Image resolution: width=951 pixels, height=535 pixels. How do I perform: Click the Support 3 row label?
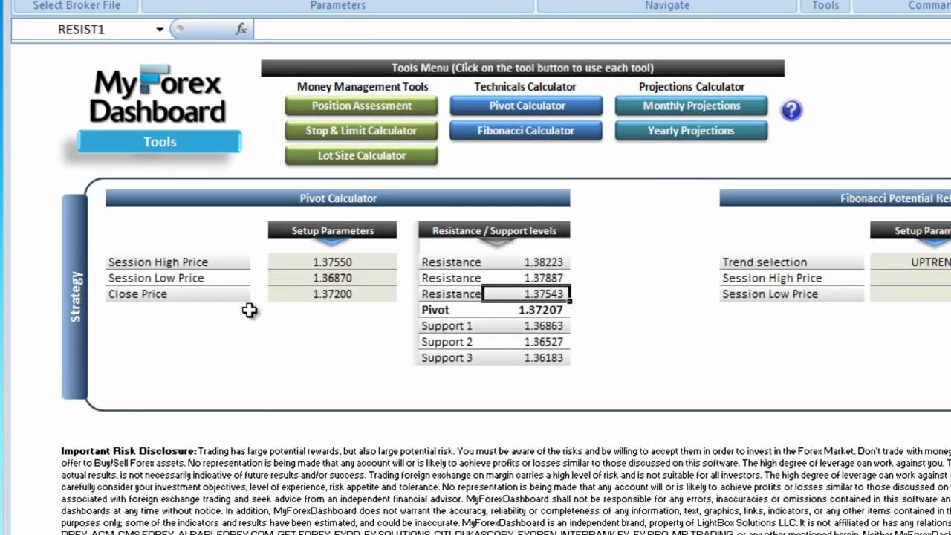[447, 358]
